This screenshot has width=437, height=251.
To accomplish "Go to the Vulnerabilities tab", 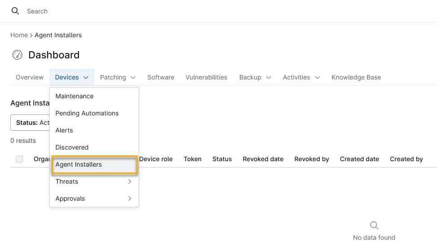I will click(x=206, y=77).
